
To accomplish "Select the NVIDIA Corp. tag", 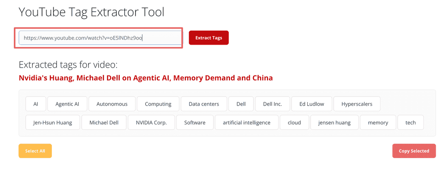I will pos(151,122).
